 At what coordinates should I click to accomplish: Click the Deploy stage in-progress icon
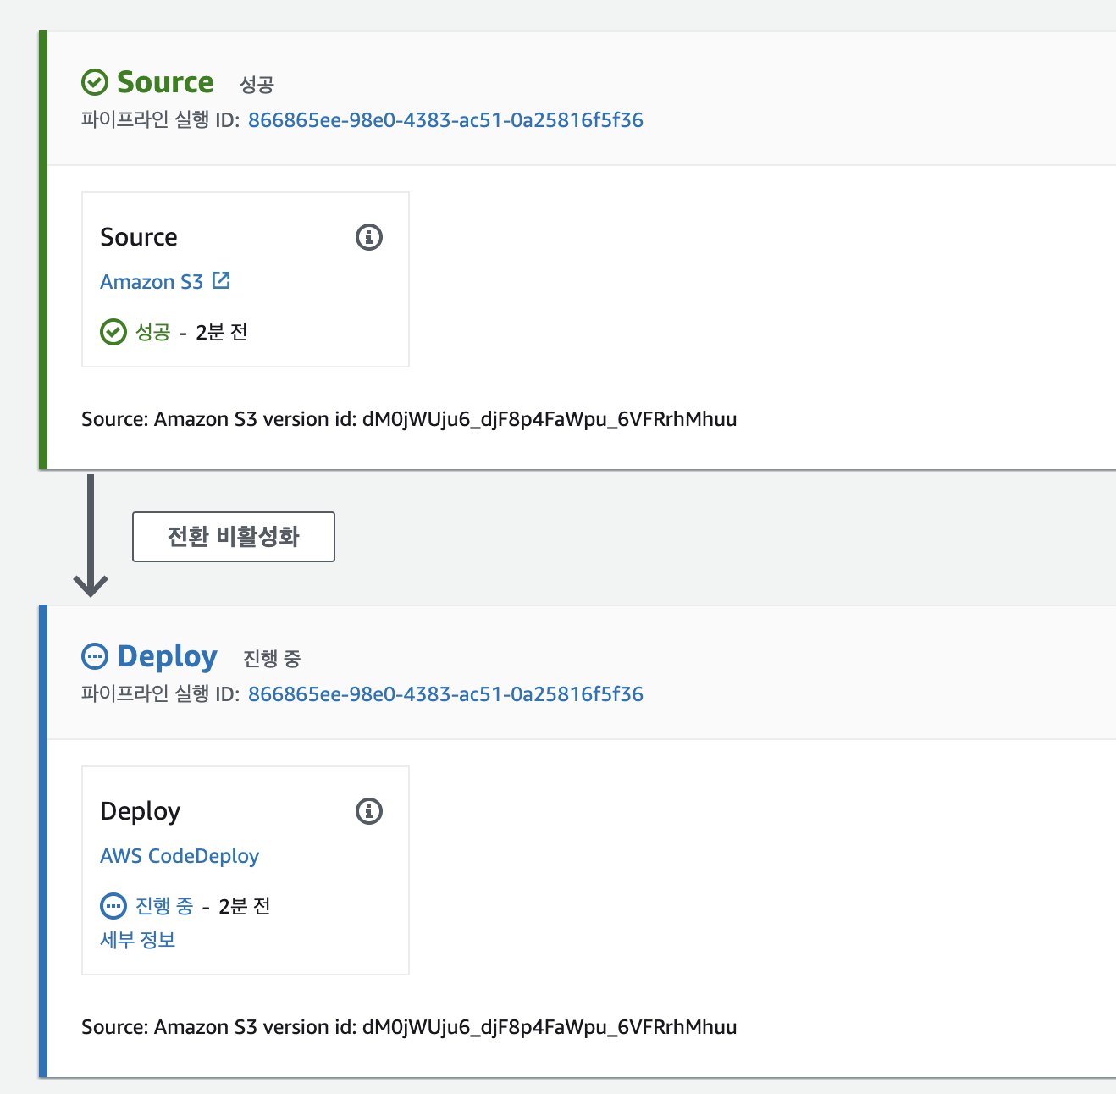[95, 656]
